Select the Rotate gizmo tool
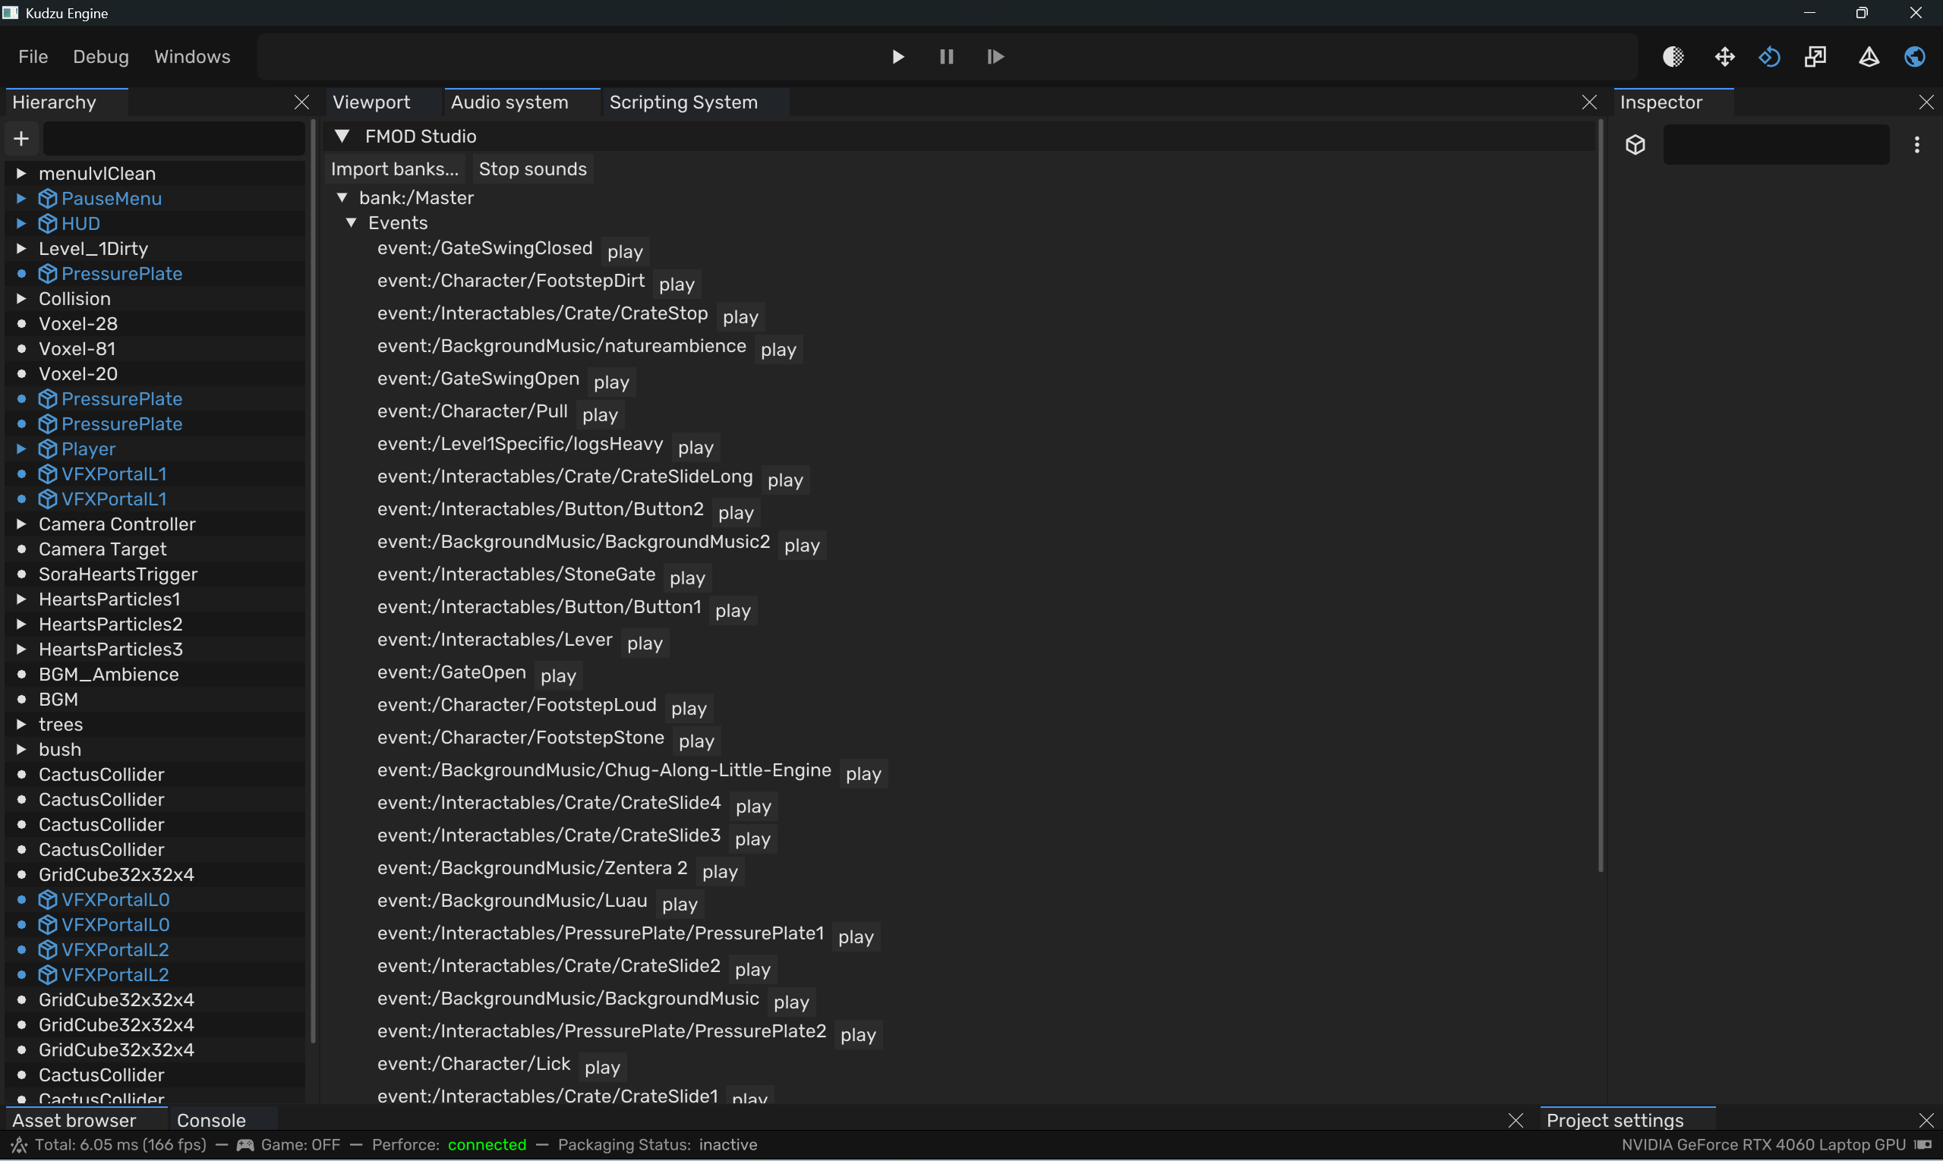The height and width of the screenshot is (1161, 1943). pyautogui.click(x=1769, y=56)
